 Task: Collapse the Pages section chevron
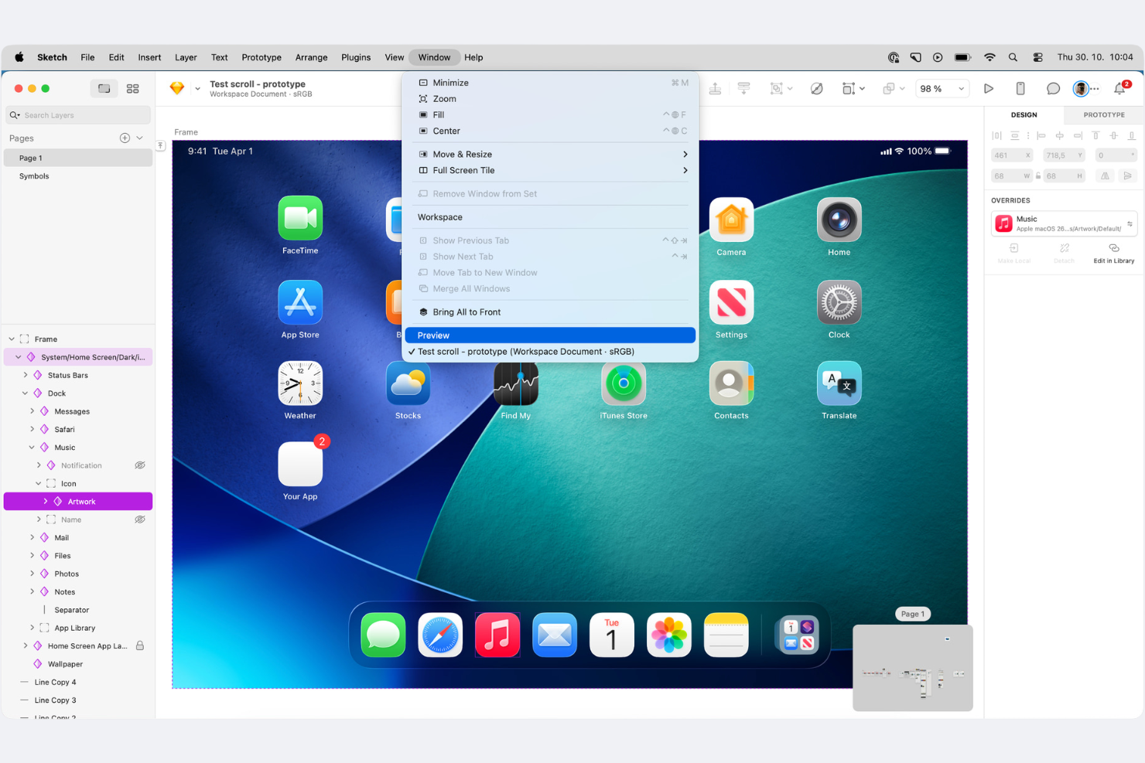pos(140,138)
